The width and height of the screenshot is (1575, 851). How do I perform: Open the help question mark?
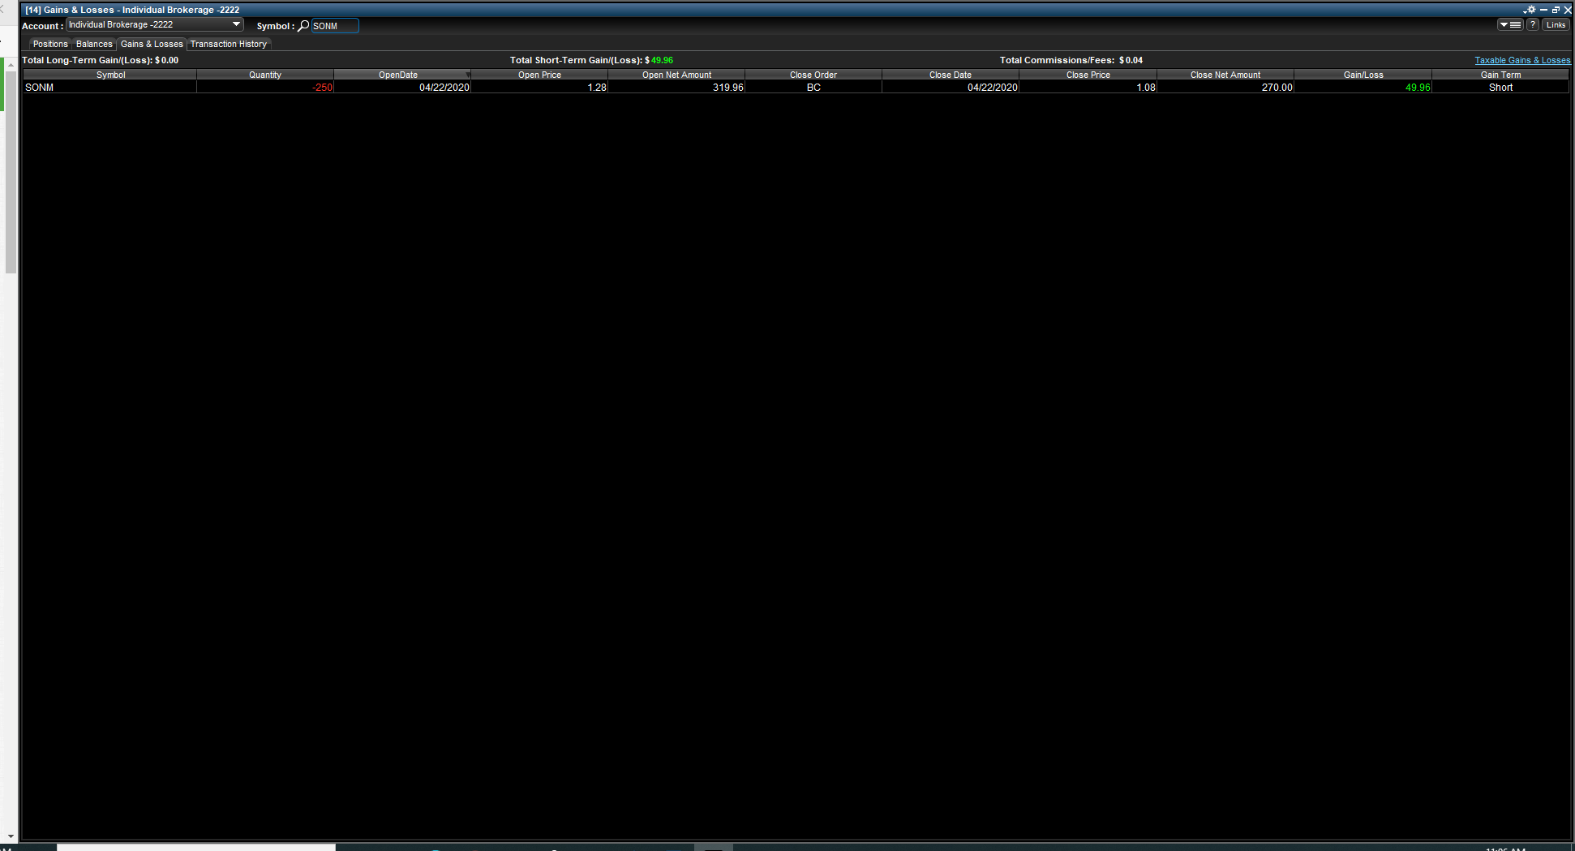click(1533, 25)
